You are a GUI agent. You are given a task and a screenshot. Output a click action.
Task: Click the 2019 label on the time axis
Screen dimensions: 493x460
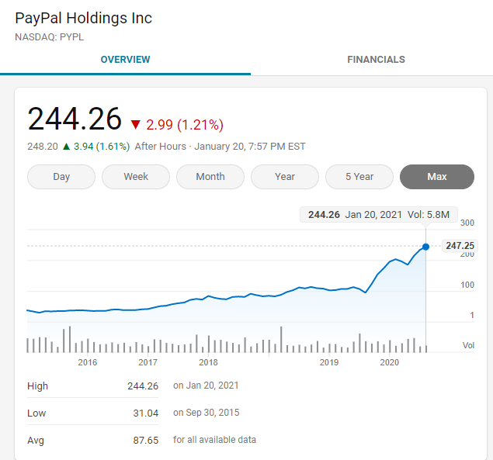coord(329,362)
